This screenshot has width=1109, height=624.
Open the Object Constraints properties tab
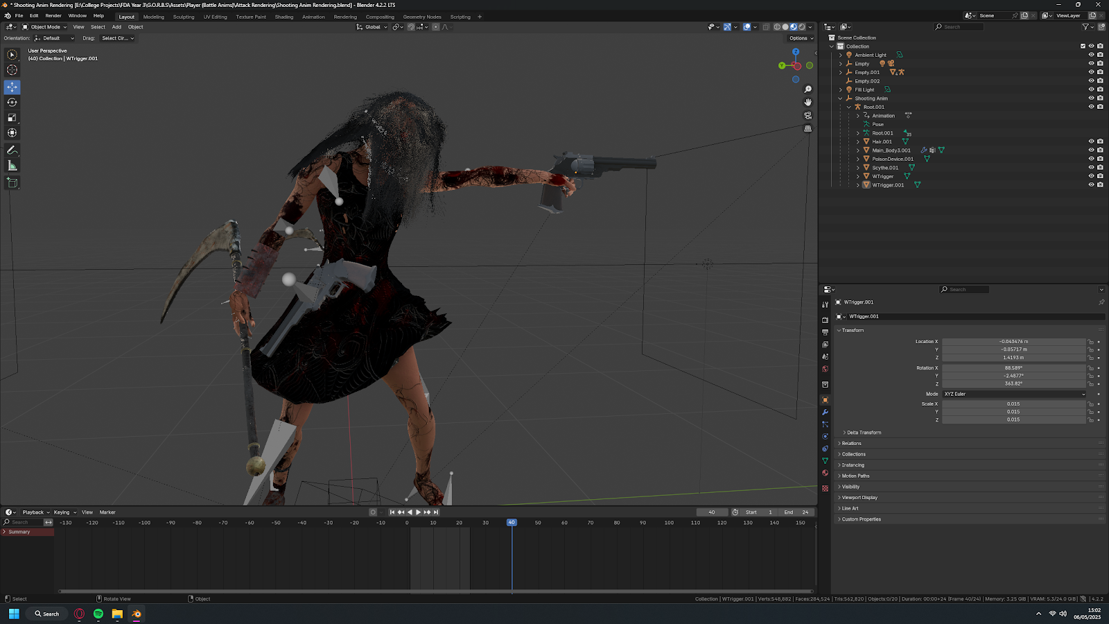(825, 449)
